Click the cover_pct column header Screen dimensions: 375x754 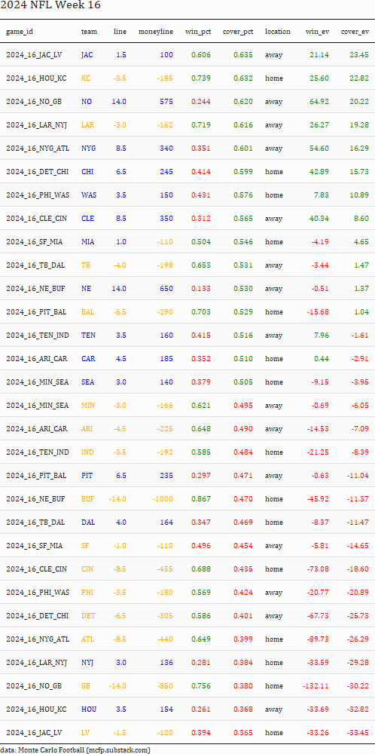[x=238, y=32]
